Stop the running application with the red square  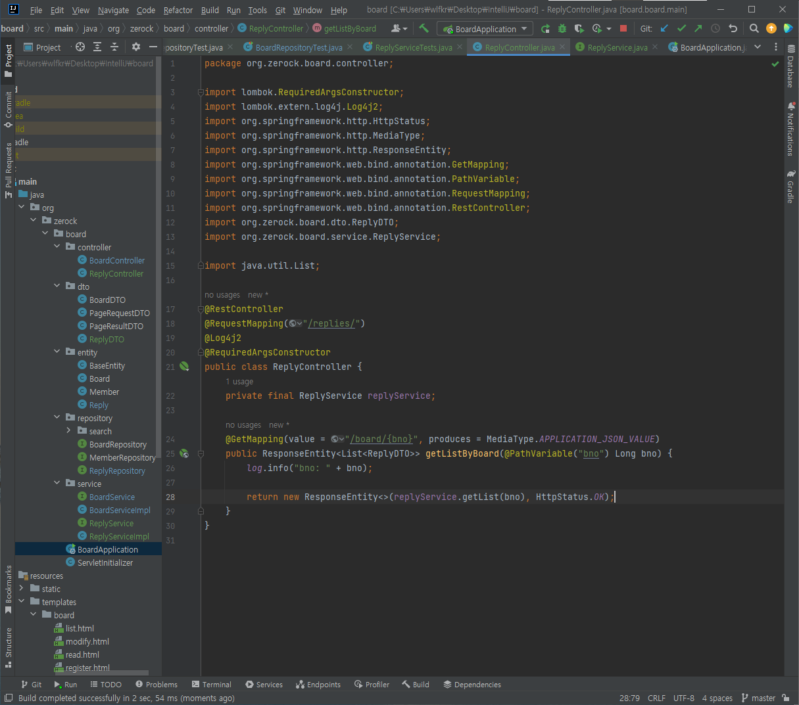pos(623,28)
